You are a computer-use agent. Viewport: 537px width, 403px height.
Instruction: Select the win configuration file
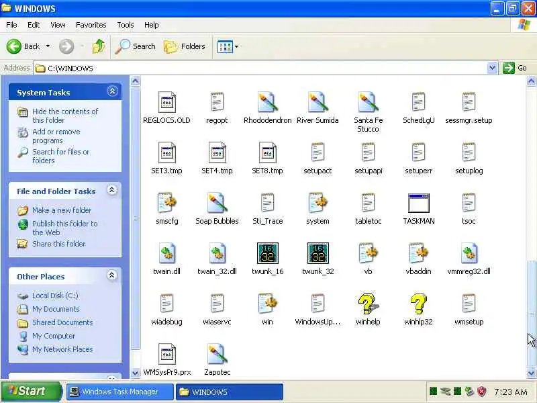[x=267, y=304]
